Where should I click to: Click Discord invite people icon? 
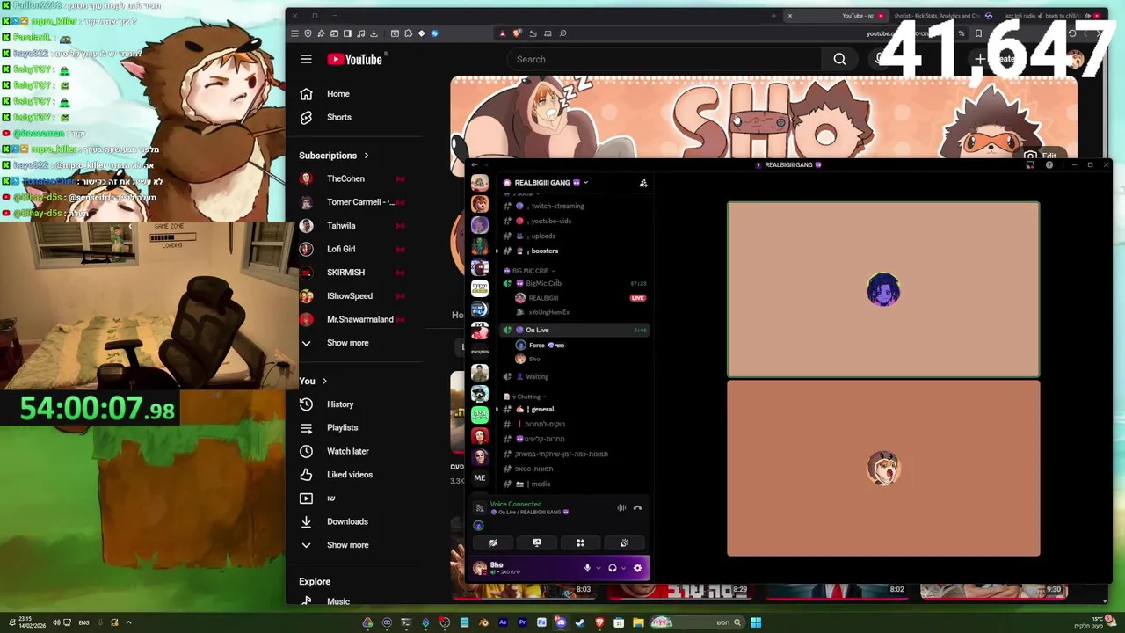(643, 183)
